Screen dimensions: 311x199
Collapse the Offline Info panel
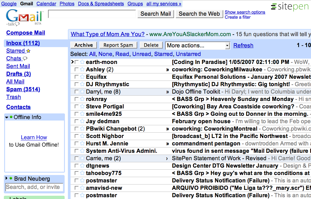pos(7,117)
